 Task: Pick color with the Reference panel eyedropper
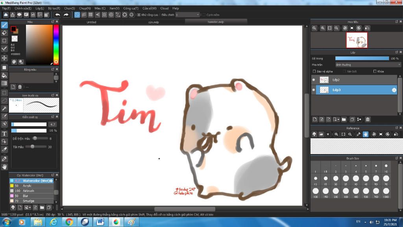point(359,134)
